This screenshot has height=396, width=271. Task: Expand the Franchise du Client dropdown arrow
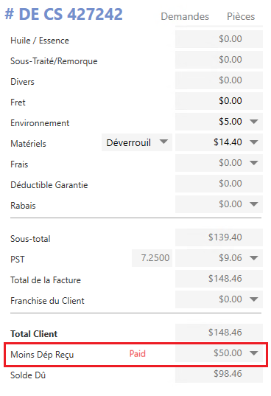click(253, 299)
